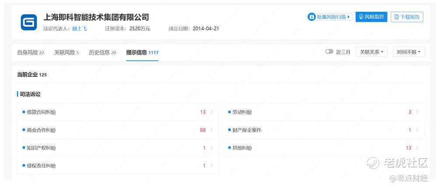
Task: Click count 13 for 其他纠纷
Action: (408, 148)
